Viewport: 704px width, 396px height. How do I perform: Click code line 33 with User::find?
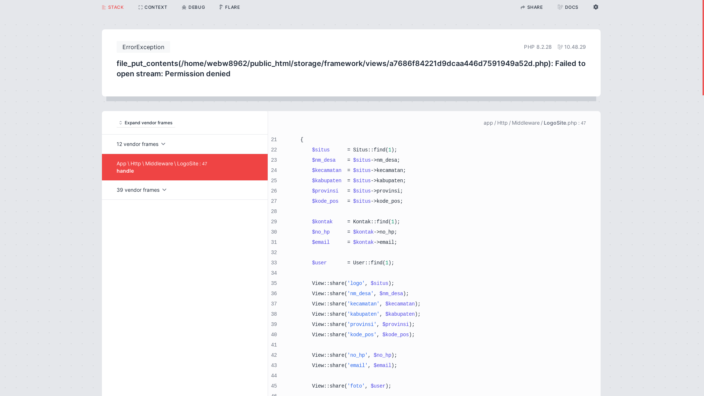coord(353,263)
